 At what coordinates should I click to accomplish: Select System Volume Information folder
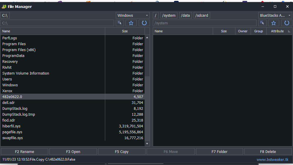click(x=73, y=73)
